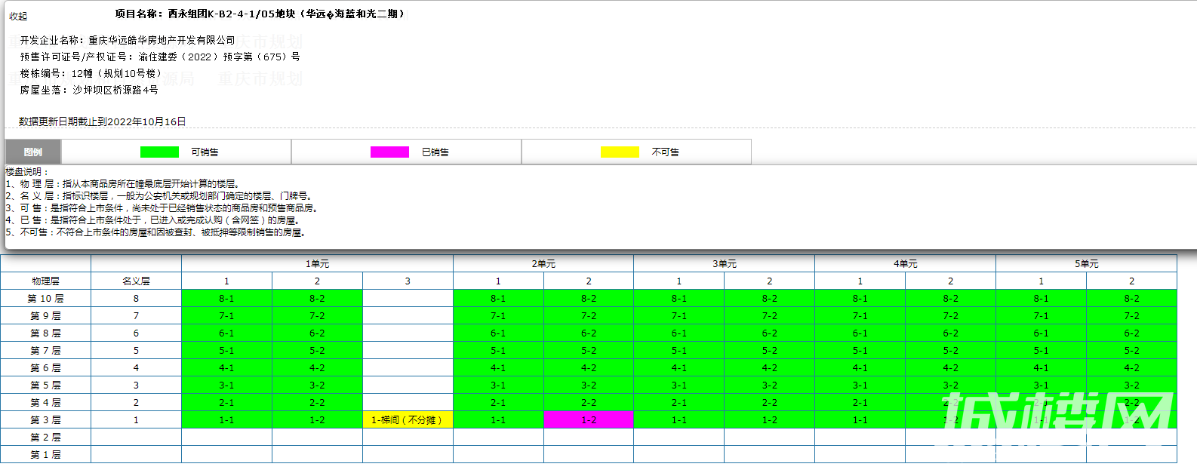Click the building number line 12幢（规划10号楼）
1197x473 pixels.
pos(91,74)
